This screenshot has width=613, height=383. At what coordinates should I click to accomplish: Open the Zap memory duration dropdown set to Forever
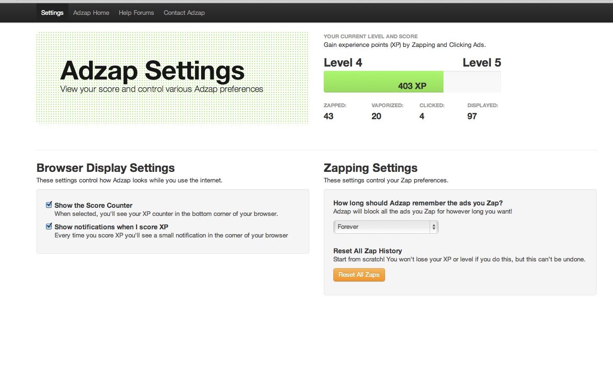386,227
